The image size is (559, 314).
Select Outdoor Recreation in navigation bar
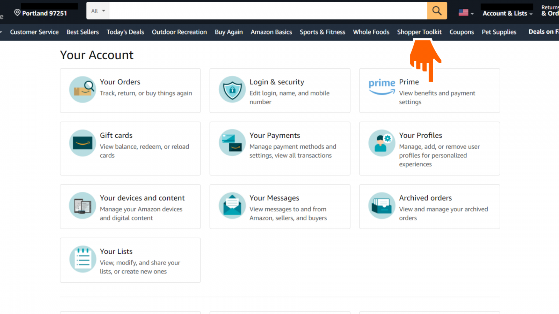tap(179, 32)
